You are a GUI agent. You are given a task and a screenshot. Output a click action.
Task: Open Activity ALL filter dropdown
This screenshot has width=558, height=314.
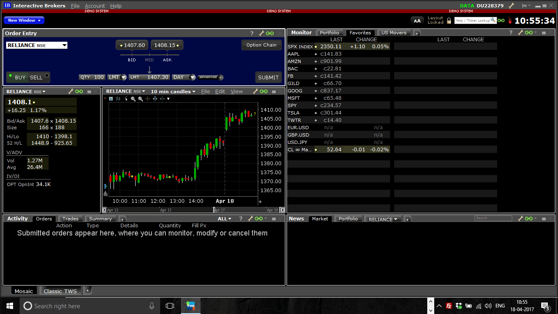click(x=225, y=219)
